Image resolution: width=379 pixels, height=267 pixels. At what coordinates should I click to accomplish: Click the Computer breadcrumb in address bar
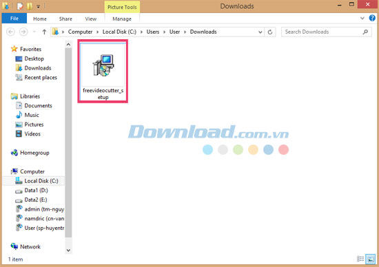pos(80,32)
